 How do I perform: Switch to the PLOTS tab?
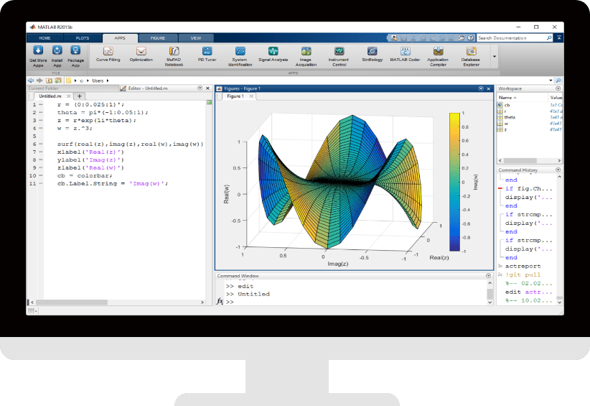coord(83,38)
